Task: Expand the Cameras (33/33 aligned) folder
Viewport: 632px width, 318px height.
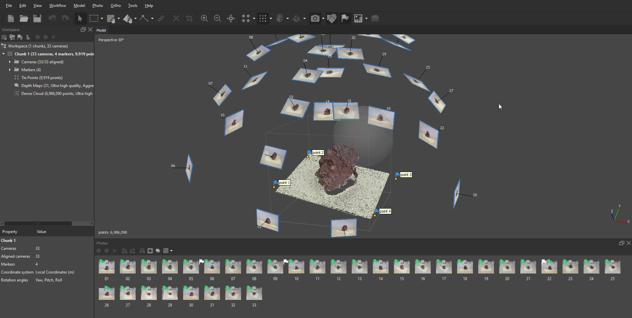Action: click(10, 62)
